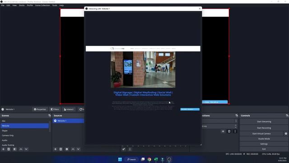The width and height of the screenshot is (289, 163).
Task: Close the Interacting with Website 1 window
Action: (x=200, y=9)
